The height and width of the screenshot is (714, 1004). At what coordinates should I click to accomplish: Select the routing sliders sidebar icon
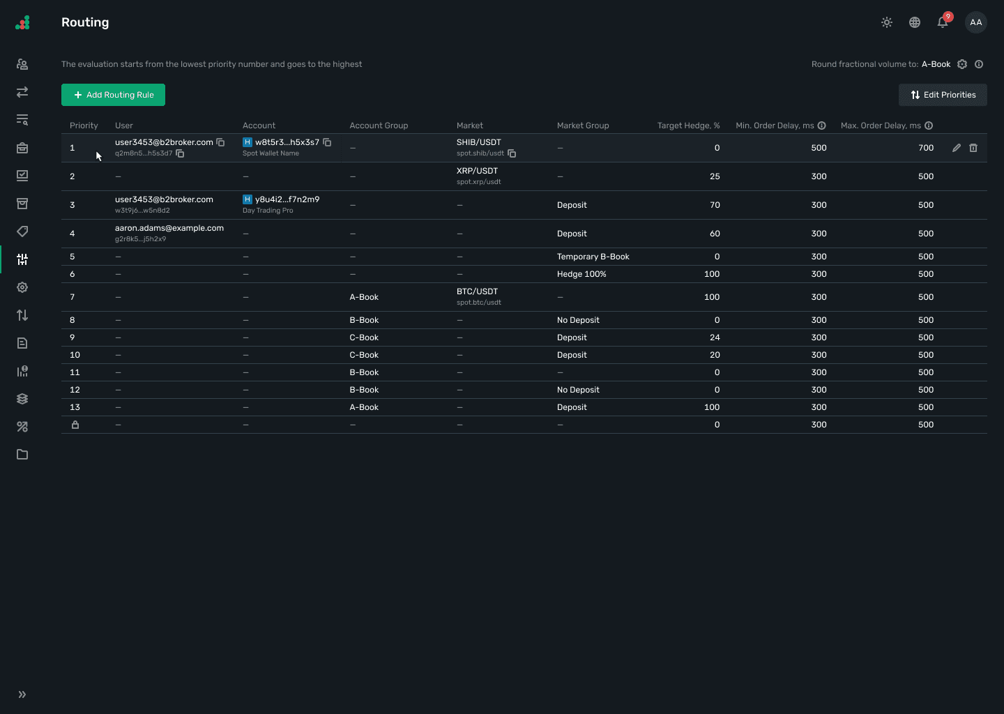tap(22, 259)
